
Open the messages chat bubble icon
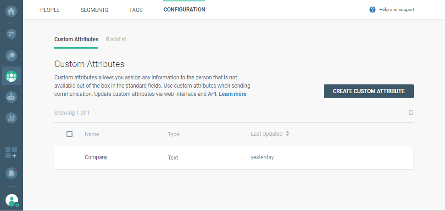11,34
